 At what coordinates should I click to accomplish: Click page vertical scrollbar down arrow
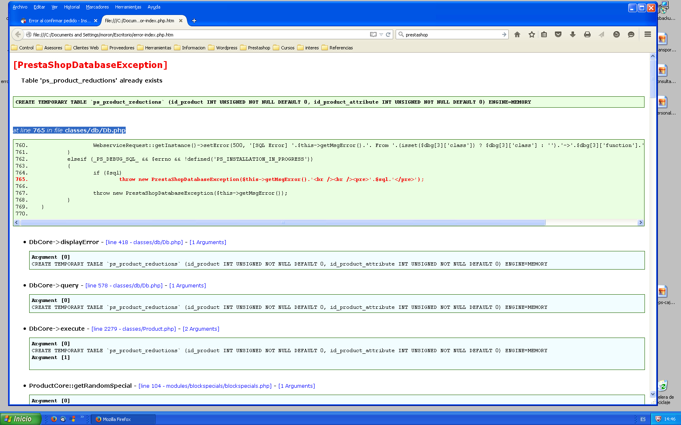(x=653, y=394)
